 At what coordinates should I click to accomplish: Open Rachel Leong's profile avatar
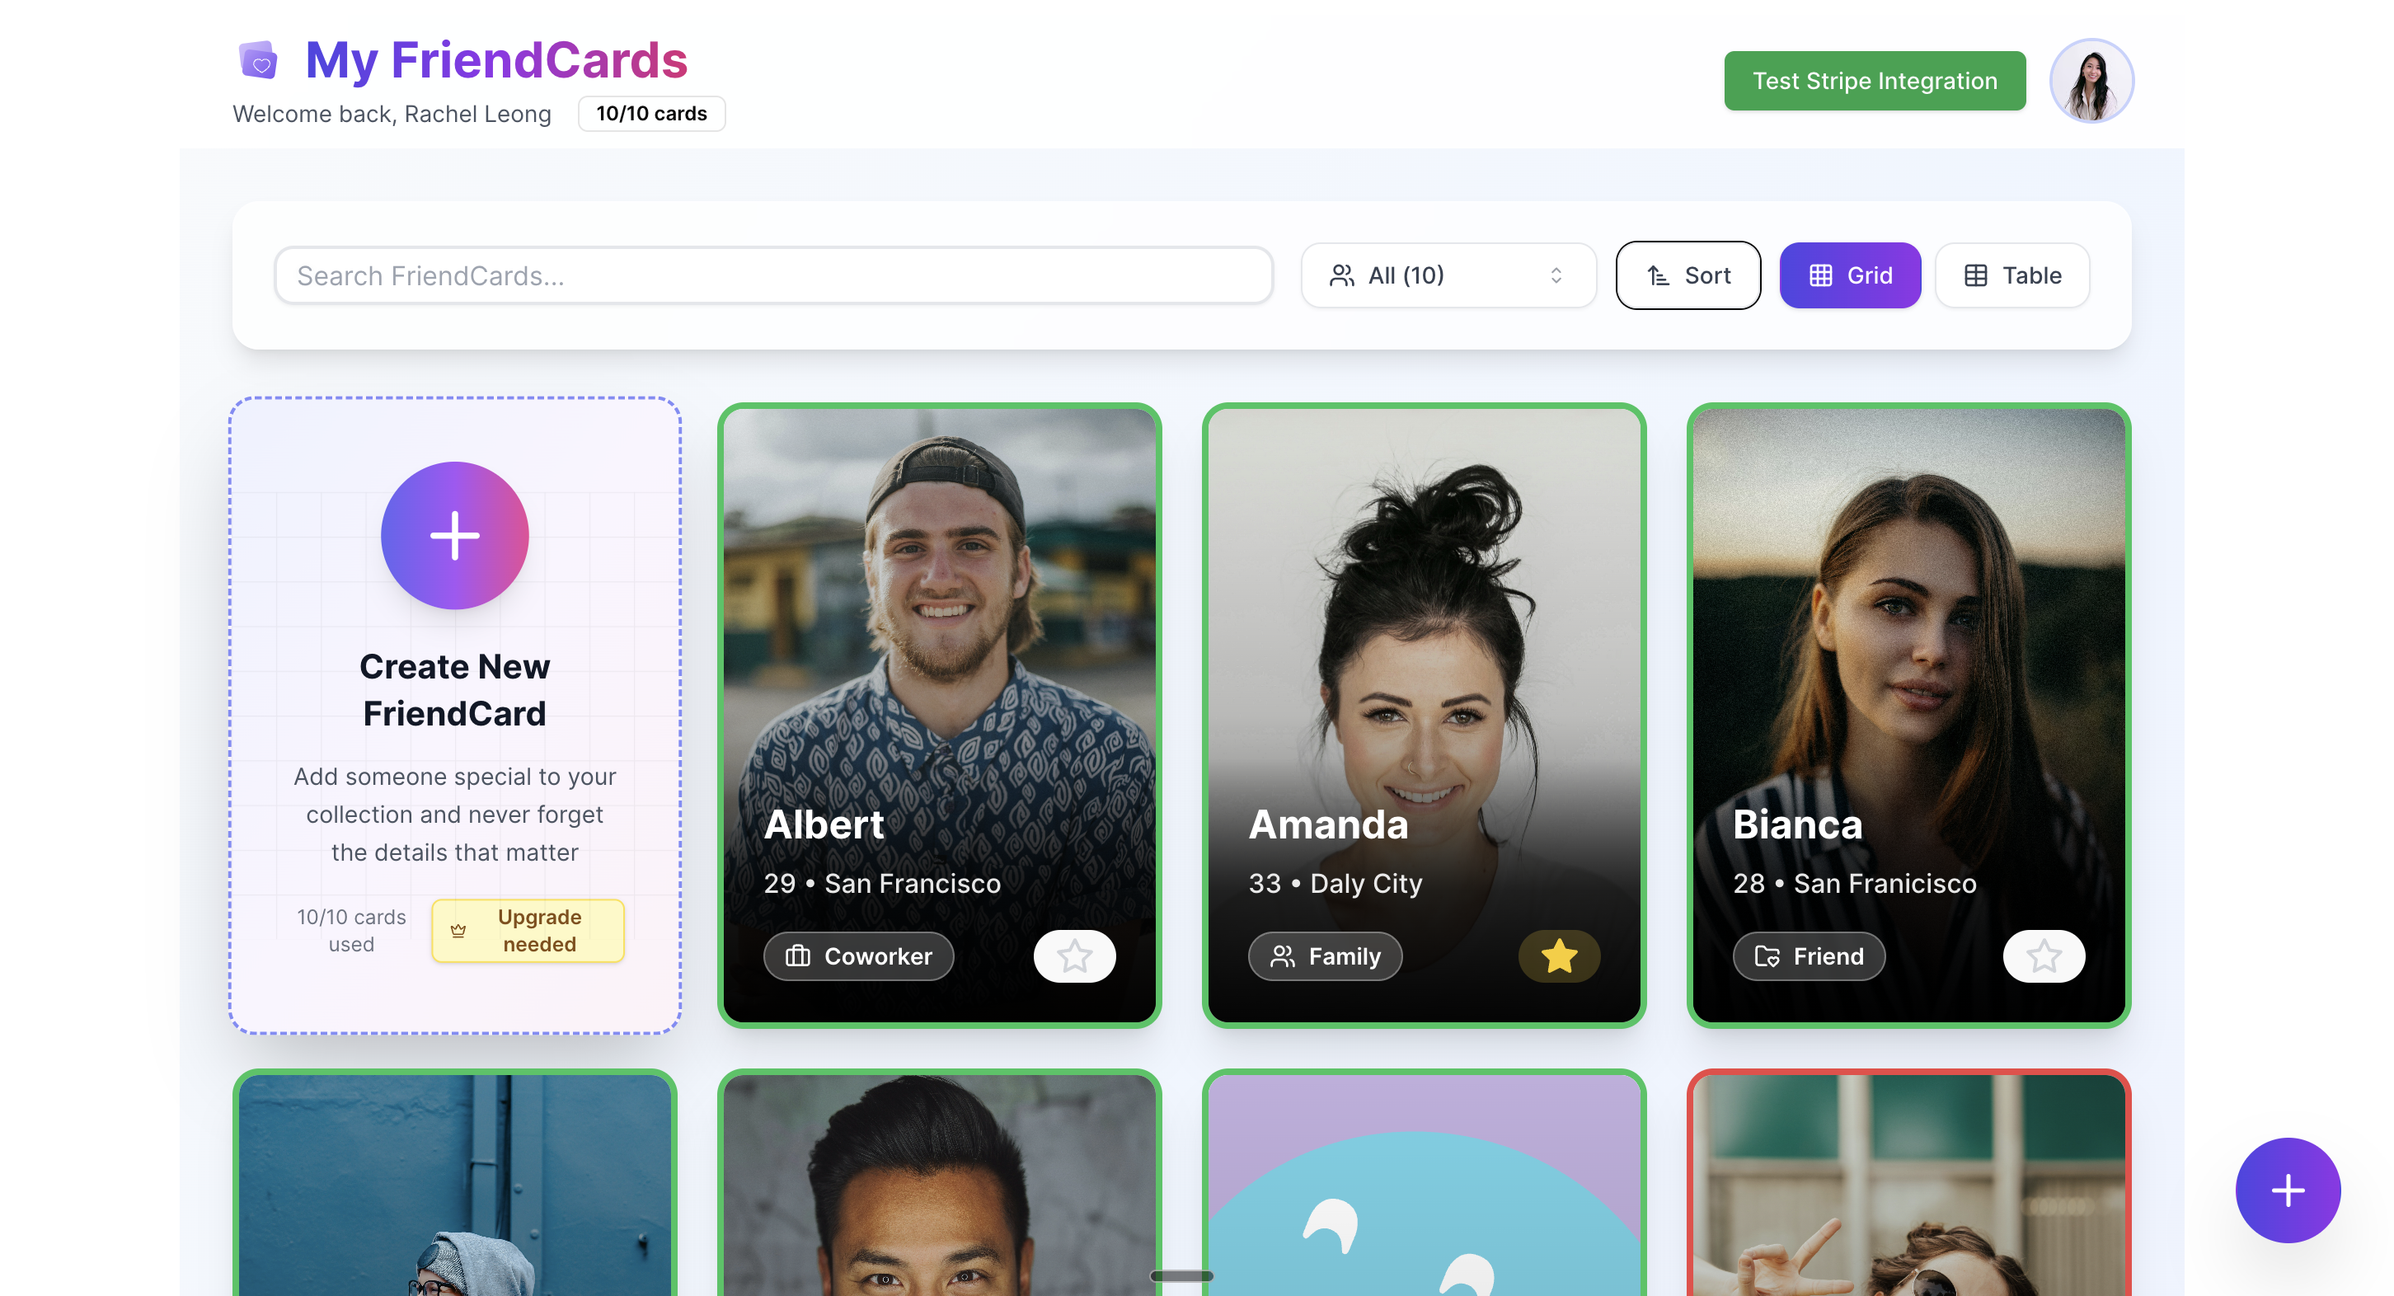point(2091,81)
